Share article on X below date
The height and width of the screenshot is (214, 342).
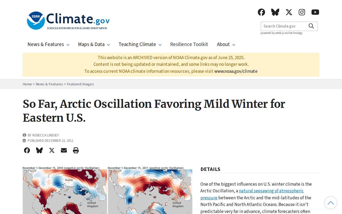tap(52, 150)
